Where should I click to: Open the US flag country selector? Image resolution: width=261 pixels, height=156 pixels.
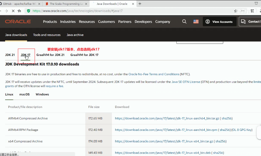pyautogui.click(x=196, y=21)
